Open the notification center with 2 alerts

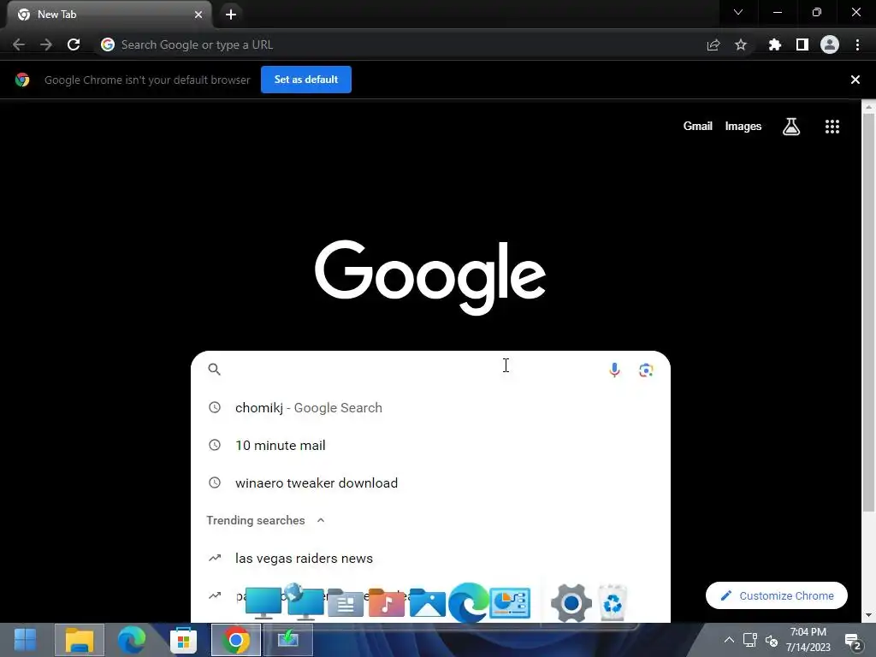pos(854,642)
